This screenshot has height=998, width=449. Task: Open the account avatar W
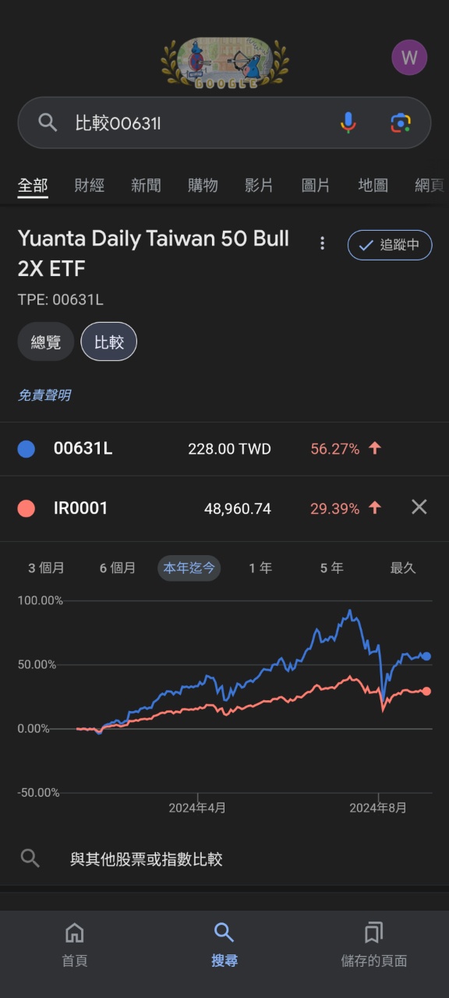click(409, 58)
